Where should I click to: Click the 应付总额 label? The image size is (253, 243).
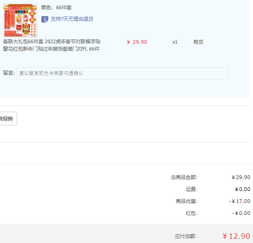[x=186, y=237]
